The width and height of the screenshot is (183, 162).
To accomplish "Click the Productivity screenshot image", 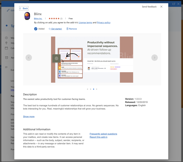I will 92,60.
